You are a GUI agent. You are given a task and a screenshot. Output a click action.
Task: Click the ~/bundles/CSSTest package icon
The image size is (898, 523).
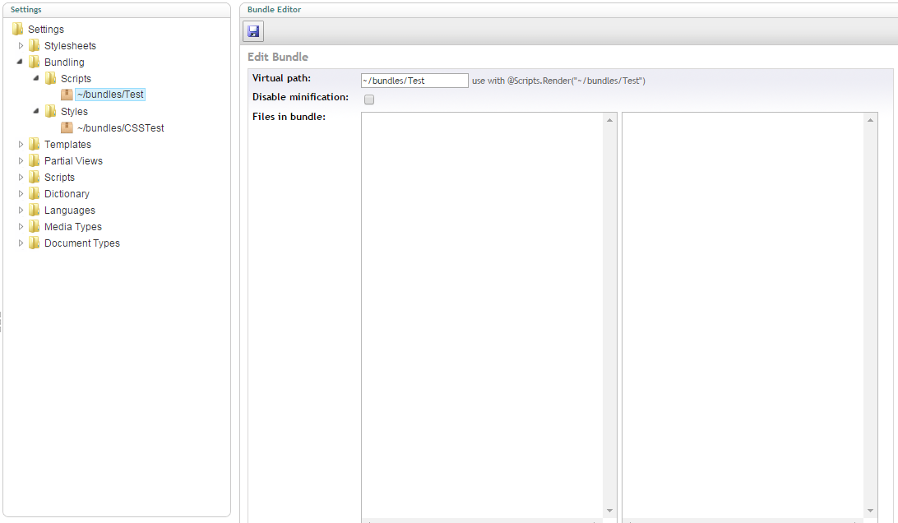click(x=67, y=127)
